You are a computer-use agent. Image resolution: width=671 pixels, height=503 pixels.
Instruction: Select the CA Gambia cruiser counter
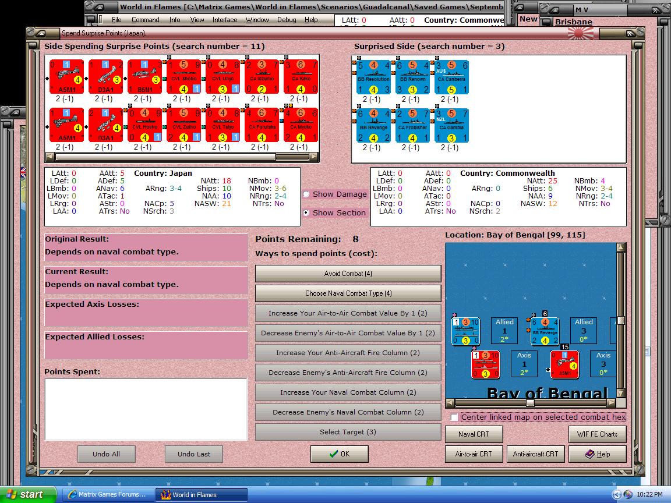(x=451, y=125)
